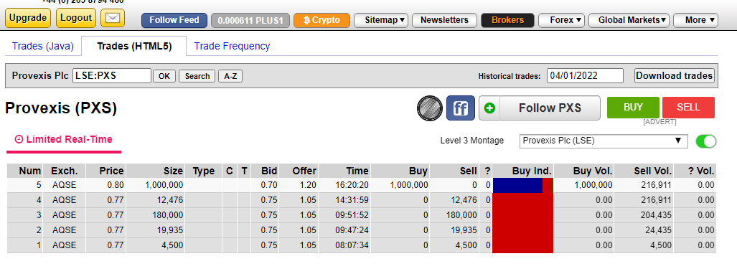Click the Follow Feed button

tap(174, 20)
